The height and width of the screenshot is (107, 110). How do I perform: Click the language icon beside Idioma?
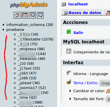click(x=69, y=73)
